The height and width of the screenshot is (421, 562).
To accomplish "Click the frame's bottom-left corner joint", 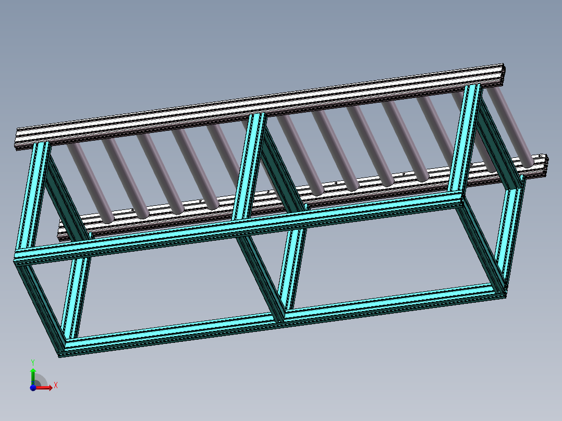I will (62, 348).
